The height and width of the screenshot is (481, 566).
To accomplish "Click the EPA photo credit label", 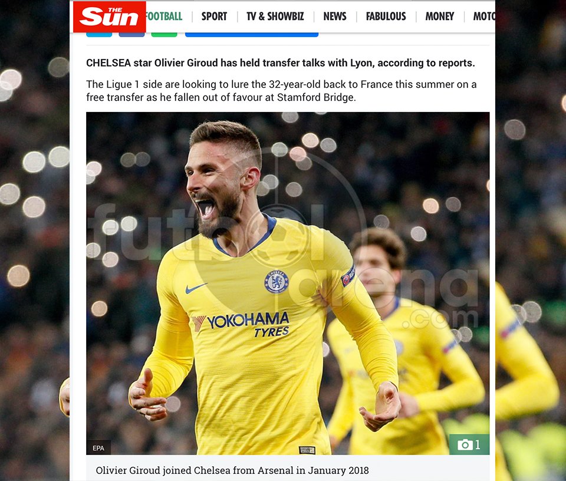I will 98,448.
